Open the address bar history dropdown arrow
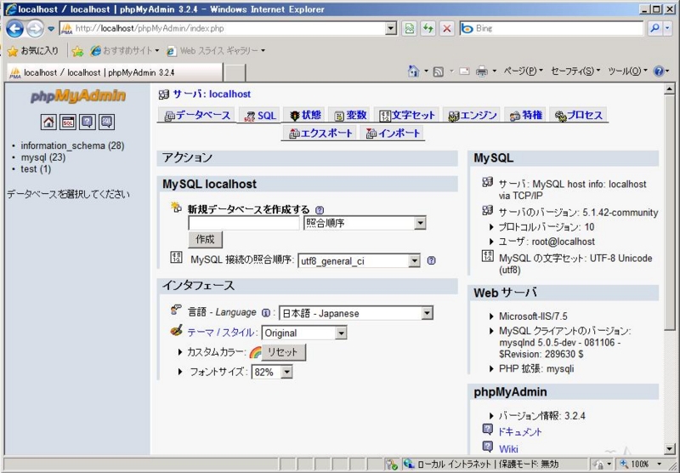This screenshot has width=680, height=473. tap(391, 29)
